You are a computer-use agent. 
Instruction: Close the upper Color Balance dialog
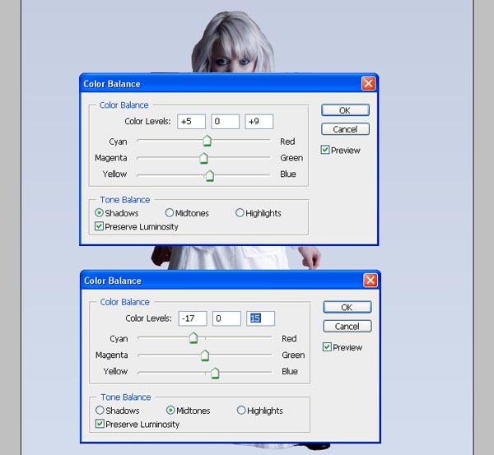click(368, 83)
